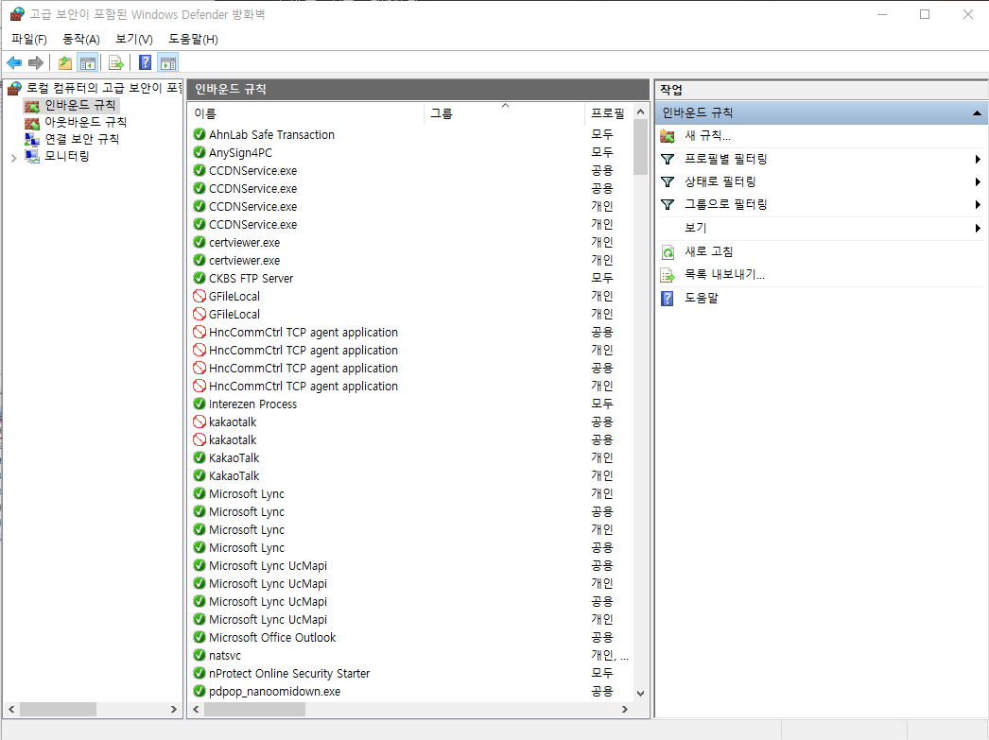Click the 새 규칙 firewall rule icon

point(668,135)
